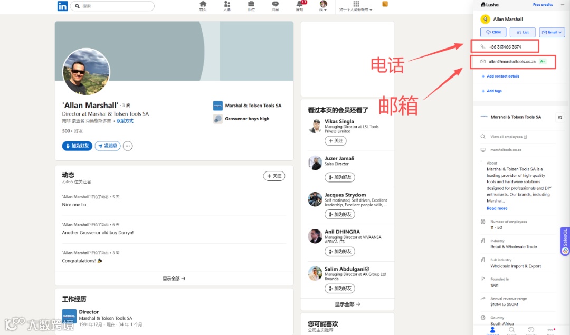Image resolution: width=570 pixels, height=335 pixels.
Task: Follow Vikas Singla
Action: pos(336,141)
